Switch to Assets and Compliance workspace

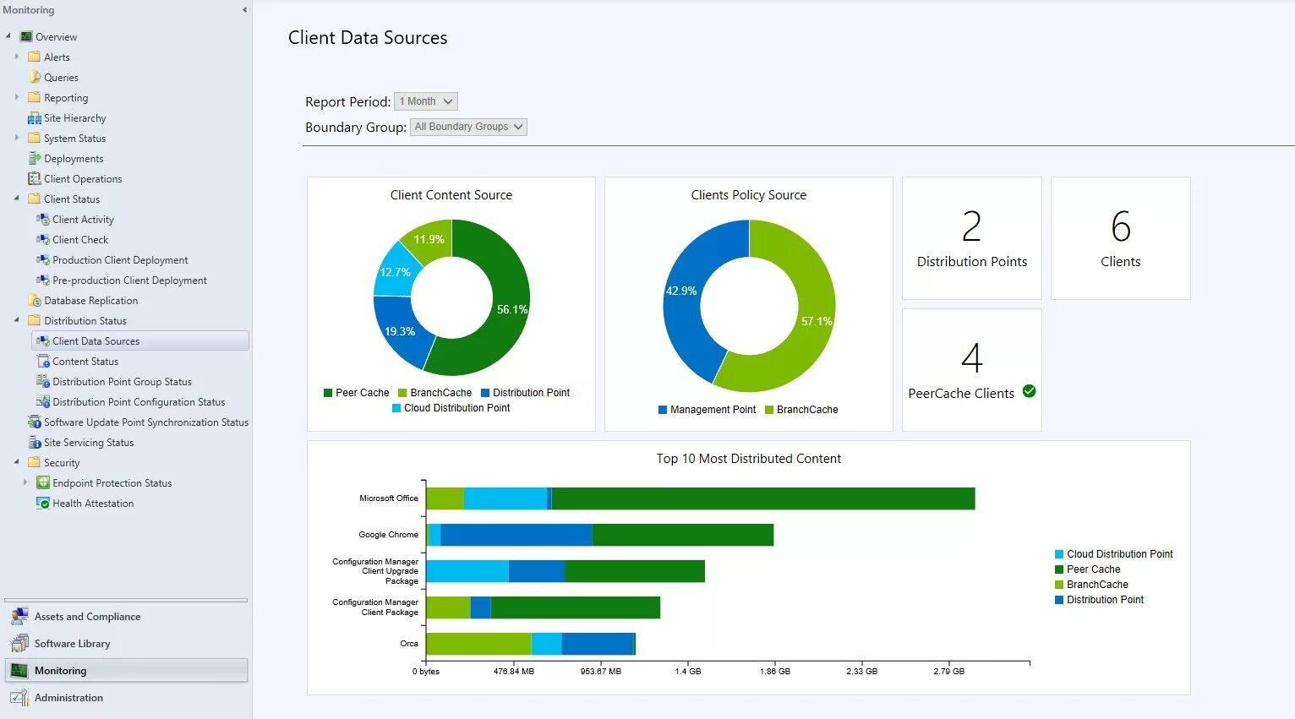[126, 617]
